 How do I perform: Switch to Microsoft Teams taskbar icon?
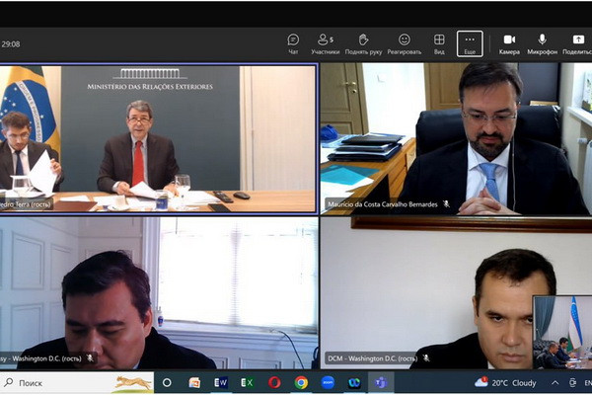coord(380,382)
